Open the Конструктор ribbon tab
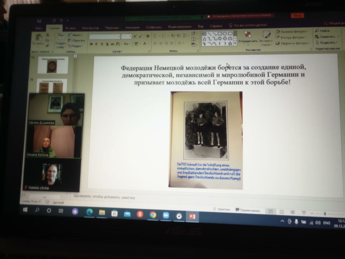This screenshot has width=345, height=259. (90, 28)
